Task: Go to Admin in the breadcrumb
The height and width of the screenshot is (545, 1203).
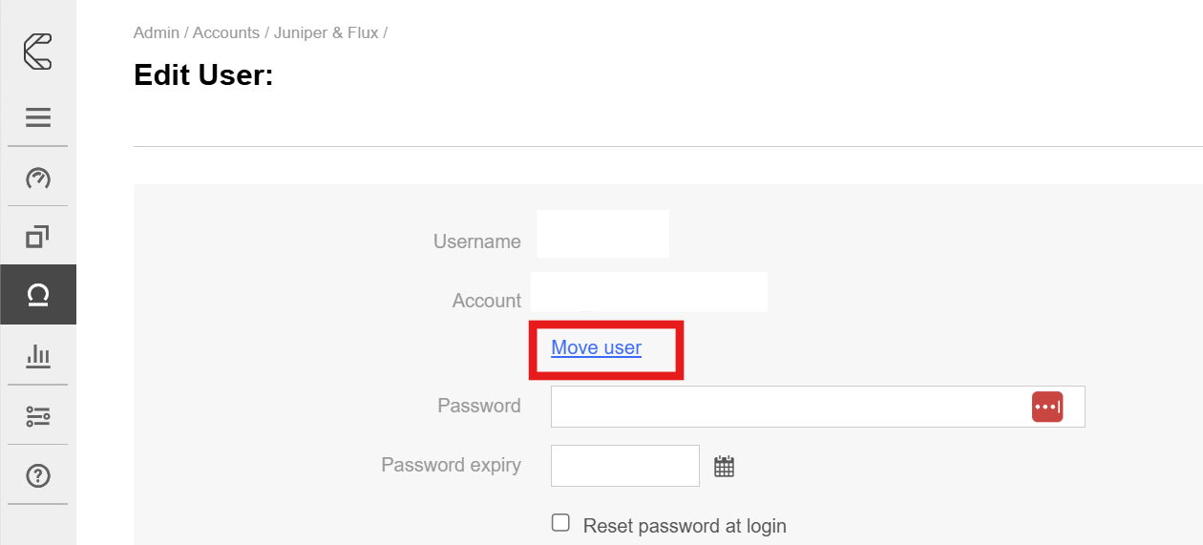Action: click(157, 32)
